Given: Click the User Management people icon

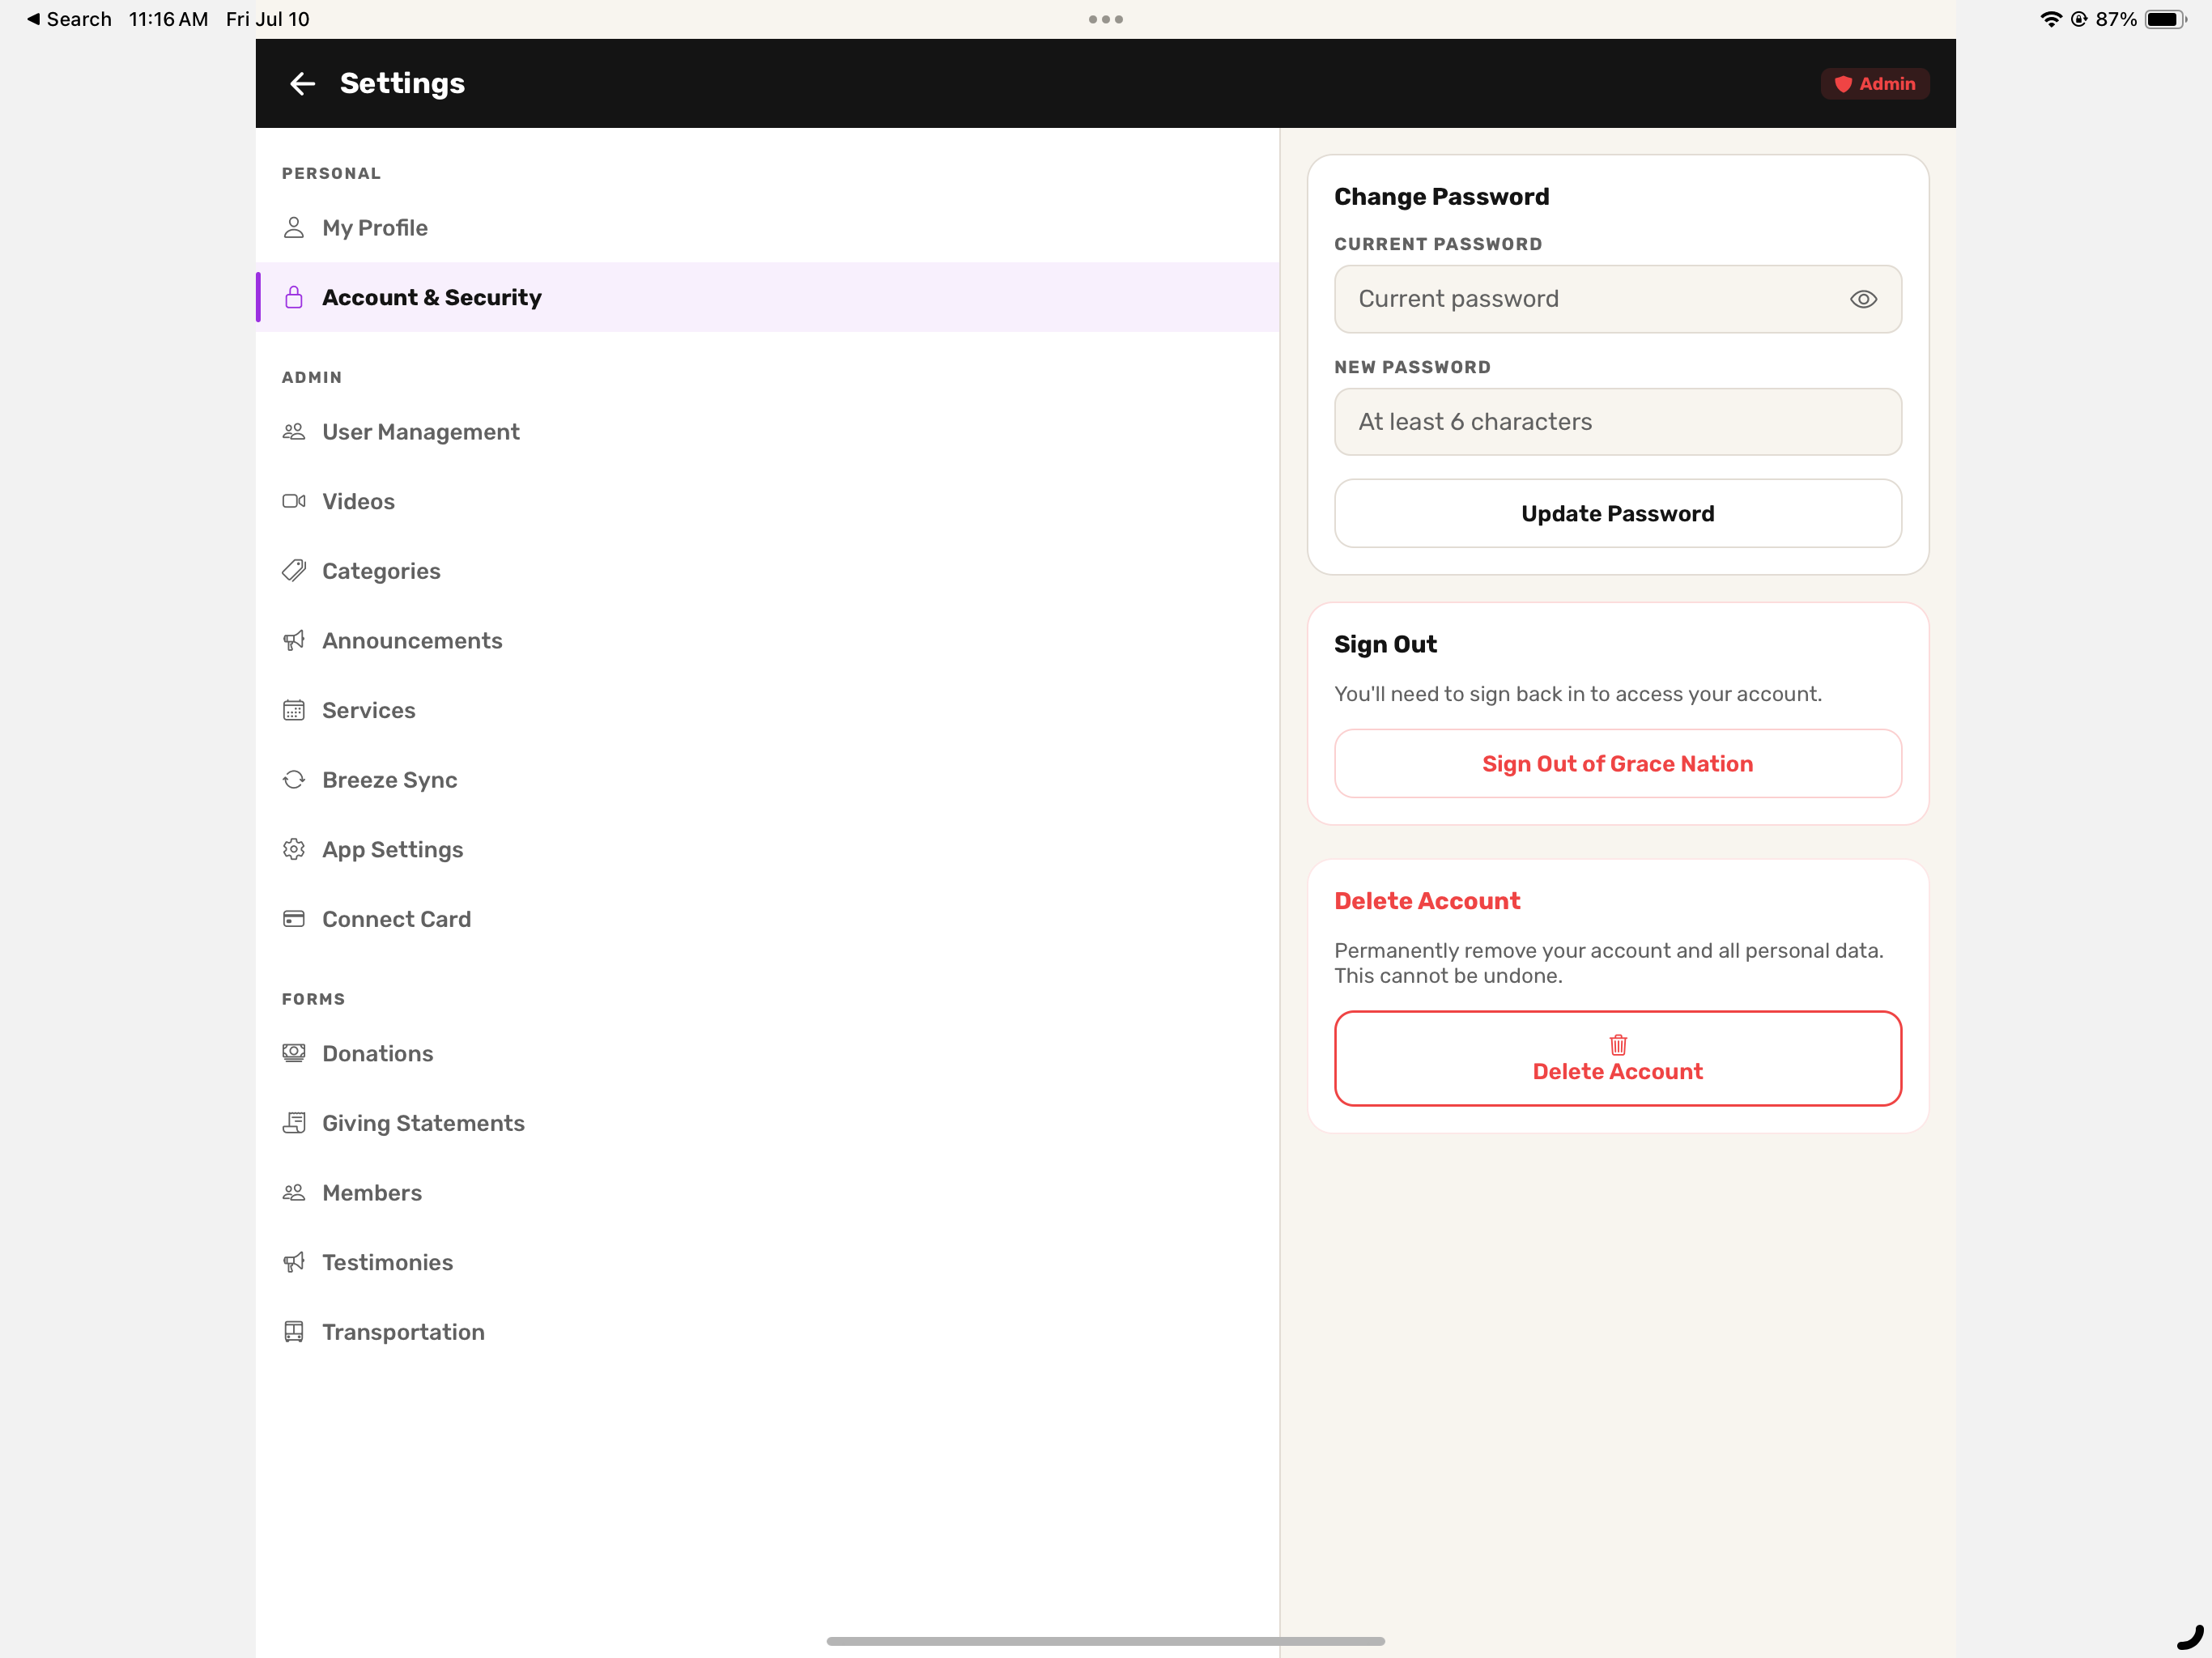Looking at the screenshot, I should point(293,432).
